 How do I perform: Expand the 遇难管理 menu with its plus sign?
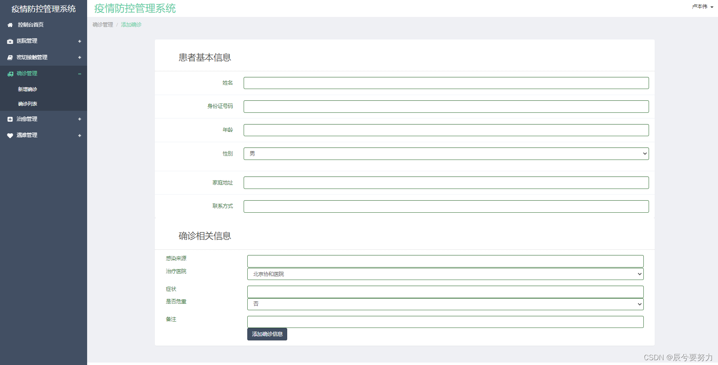[79, 135]
